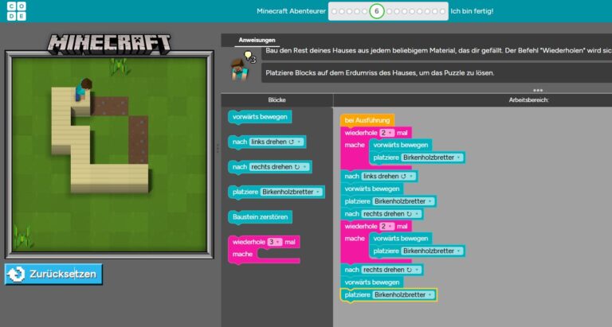Click the Code.org logo icon

coord(14,12)
